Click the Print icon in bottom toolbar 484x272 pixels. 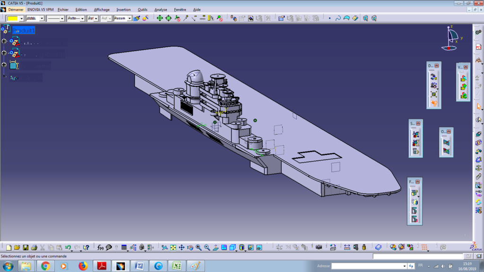coord(34,247)
